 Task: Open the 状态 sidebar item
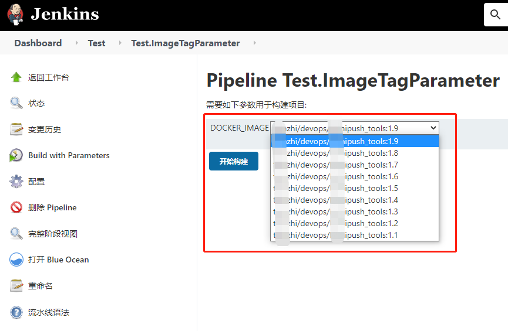point(36,104)
